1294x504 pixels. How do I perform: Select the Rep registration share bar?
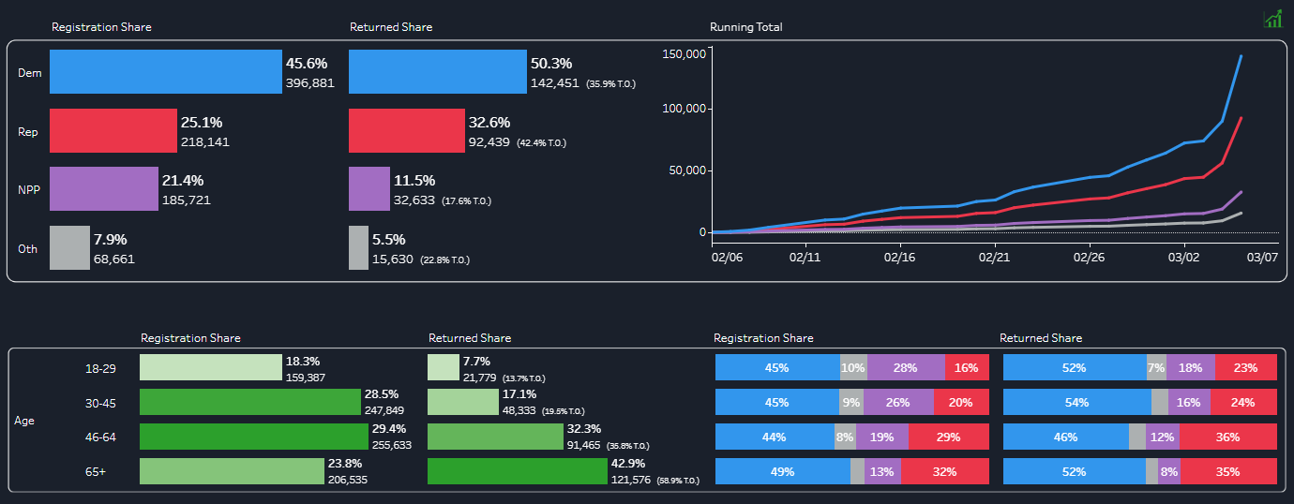[x=113, y=130]
